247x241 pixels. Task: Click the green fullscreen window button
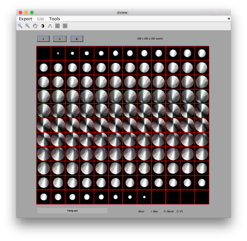click(x=32, y=12)
